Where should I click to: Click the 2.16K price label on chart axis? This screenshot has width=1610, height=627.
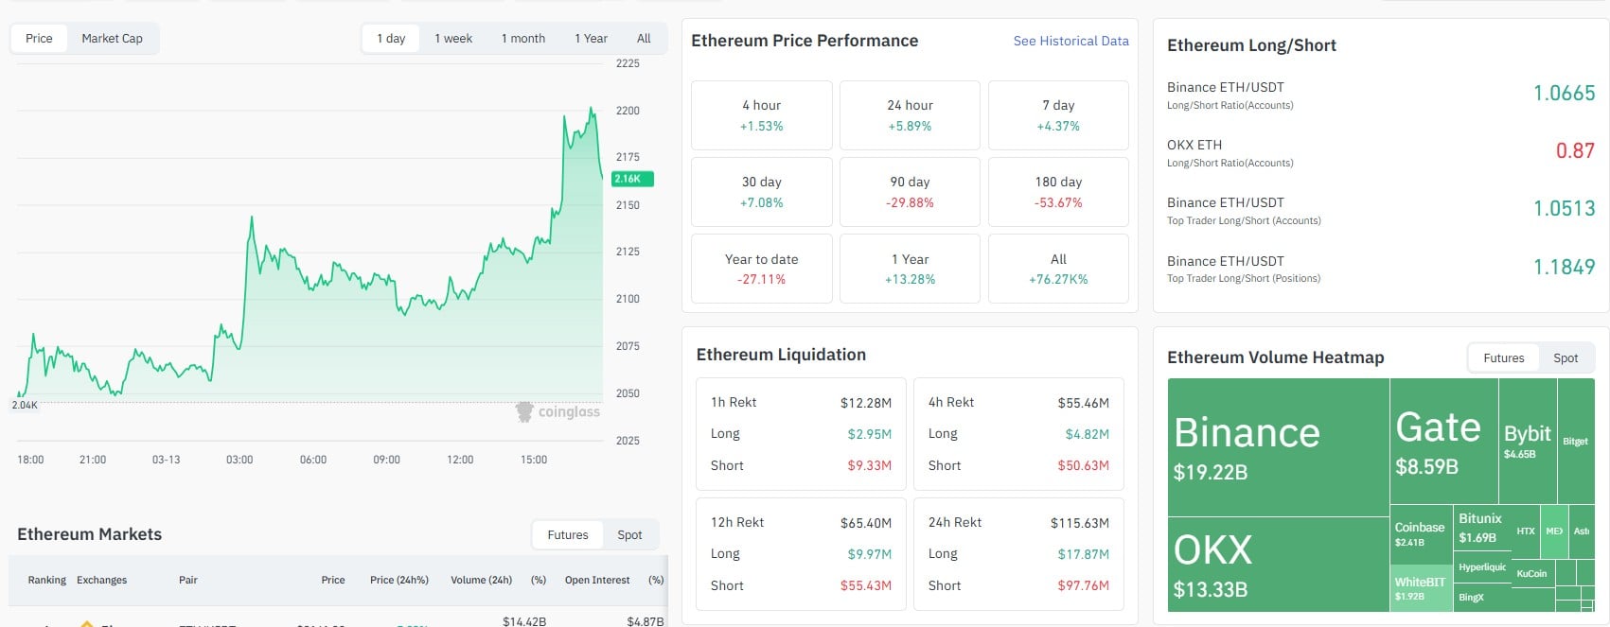click(x=632, y=179)
